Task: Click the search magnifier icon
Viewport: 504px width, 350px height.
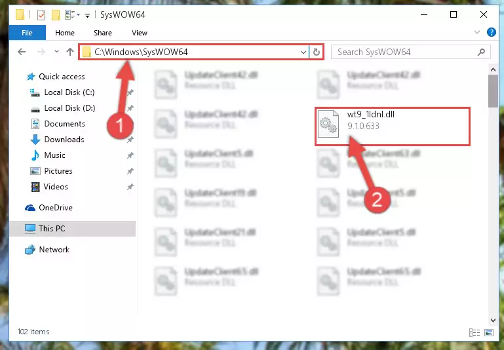Action: (481, 52)
